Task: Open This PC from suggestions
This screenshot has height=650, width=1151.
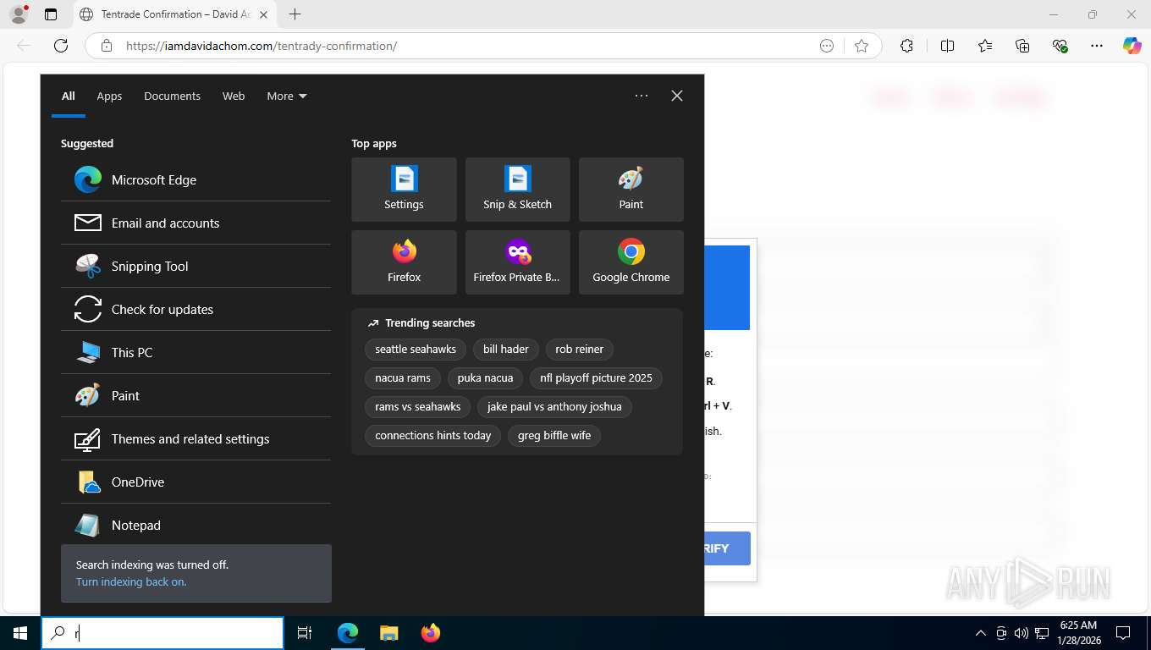Action: click(196, 352)
